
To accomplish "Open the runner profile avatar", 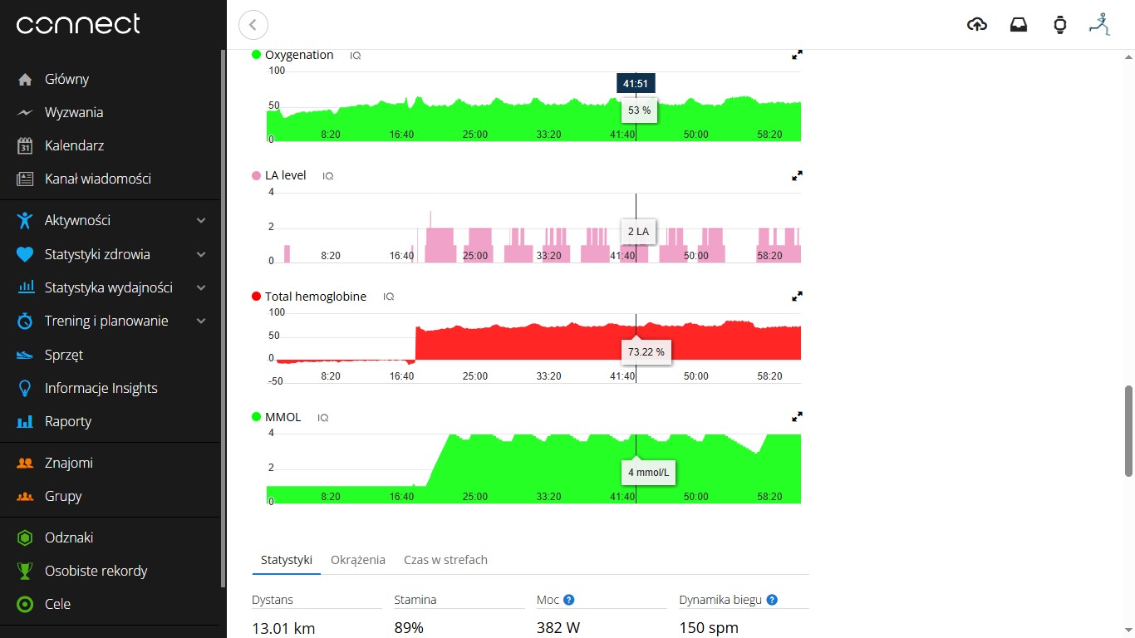I will pos(1100,24).
